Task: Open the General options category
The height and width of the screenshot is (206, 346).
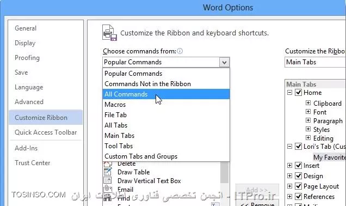Action: coord(46,28)
